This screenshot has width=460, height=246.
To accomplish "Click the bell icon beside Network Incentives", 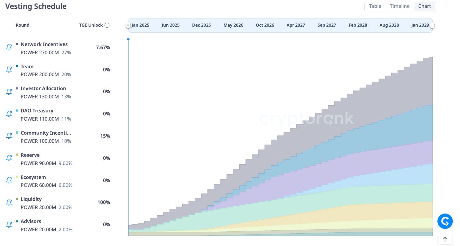I will [9, 47].
